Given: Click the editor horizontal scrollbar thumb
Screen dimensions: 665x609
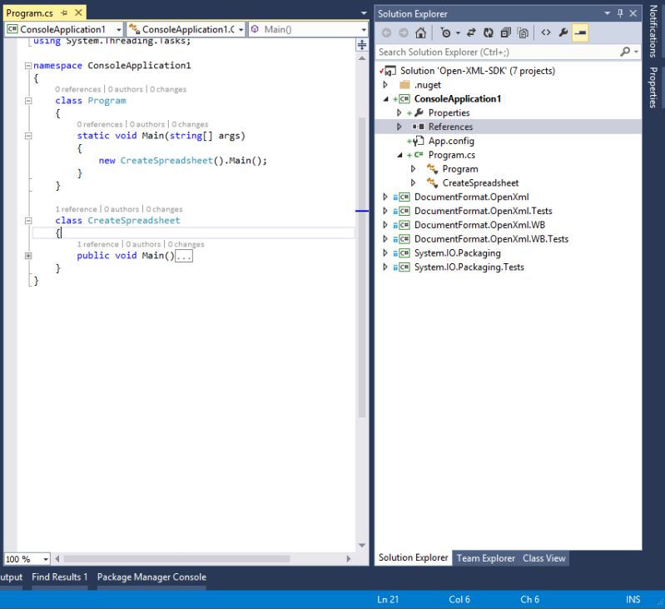Looking at the screenshot, I should coord(176,559).
